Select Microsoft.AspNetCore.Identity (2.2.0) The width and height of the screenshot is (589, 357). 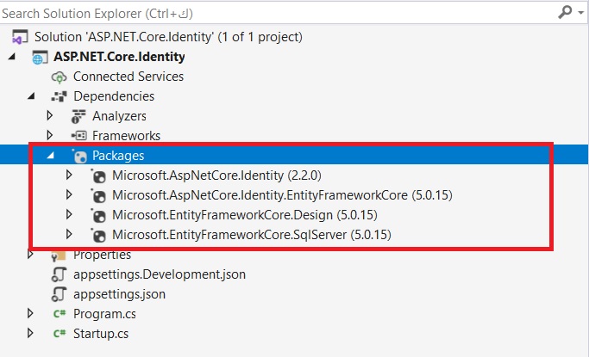click(216, 175)
